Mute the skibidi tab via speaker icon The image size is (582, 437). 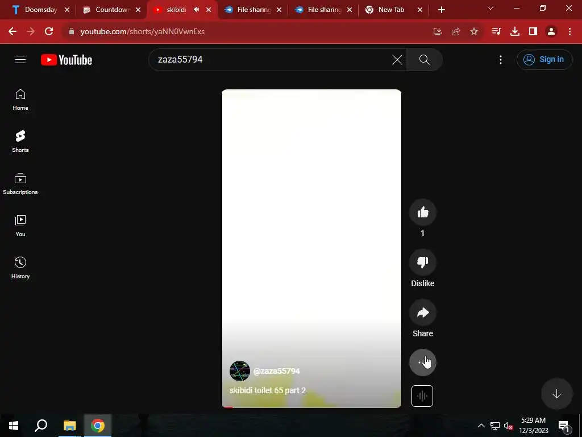pos(196,10)
